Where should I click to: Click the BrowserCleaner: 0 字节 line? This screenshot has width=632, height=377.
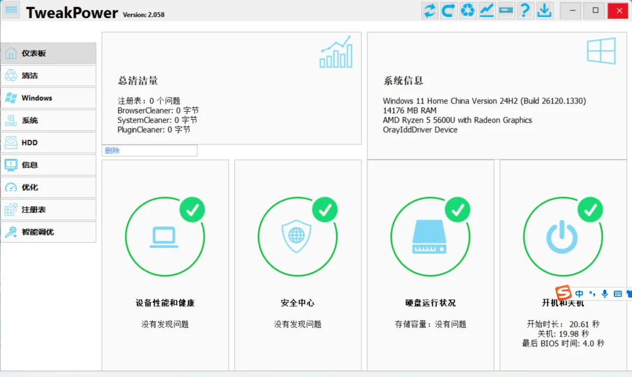pyautogui.click(x=158, y=110)
